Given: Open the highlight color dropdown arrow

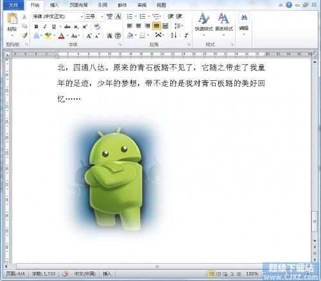Looking at the screenshot, I should pyautogui.click(x=55, y=36).
